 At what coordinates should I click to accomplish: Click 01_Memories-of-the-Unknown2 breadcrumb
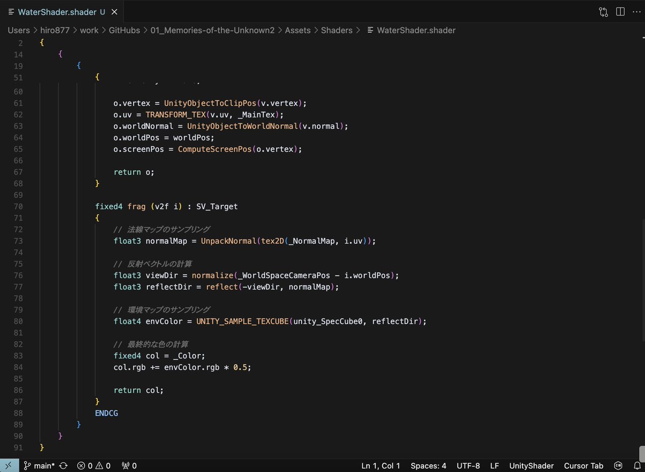point(213,30)
